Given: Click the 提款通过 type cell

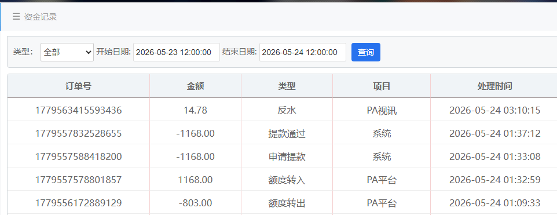Looking at the screenshot, I should point(287,134).
